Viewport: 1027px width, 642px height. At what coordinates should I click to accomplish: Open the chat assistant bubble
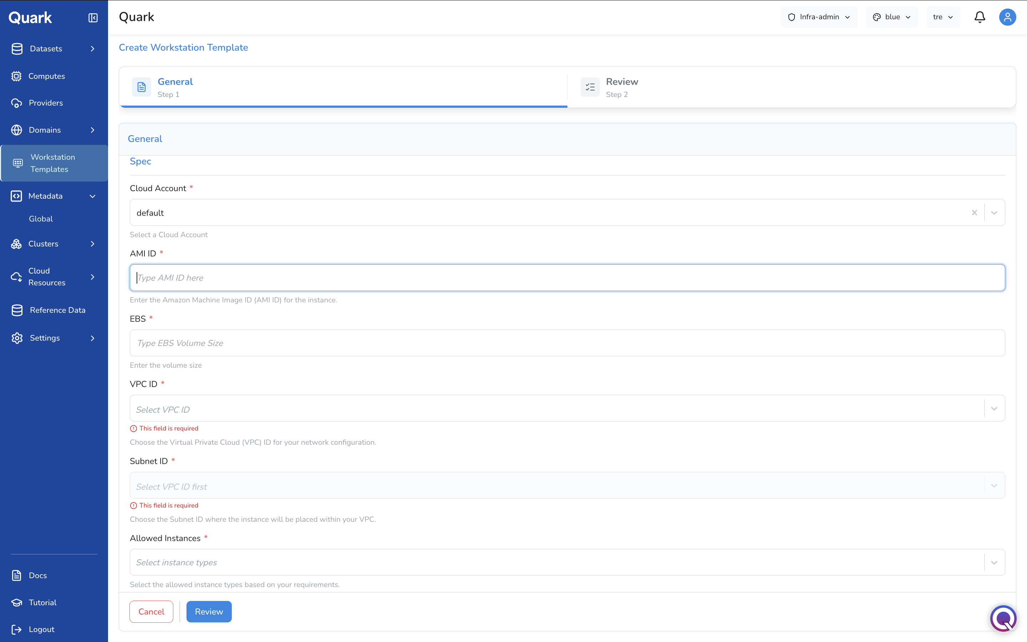1003,618
